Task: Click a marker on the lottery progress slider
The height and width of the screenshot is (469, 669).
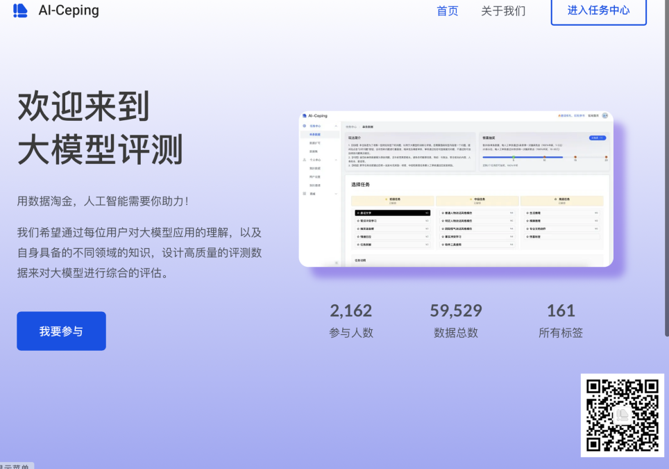Action: click(513, 157)
